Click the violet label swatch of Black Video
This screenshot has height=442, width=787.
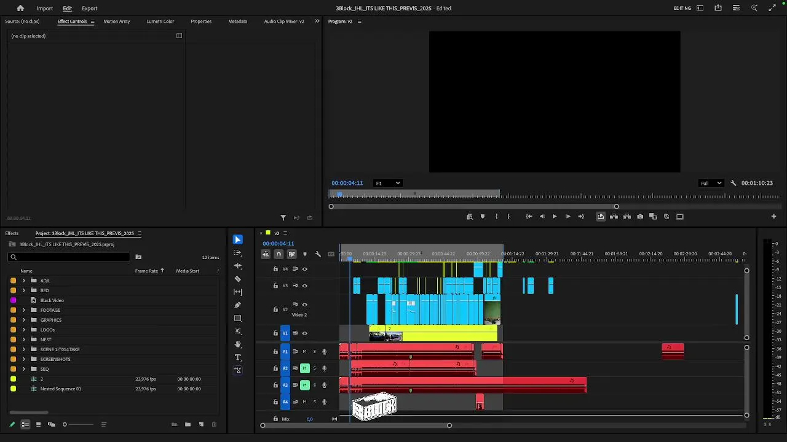pos(13,300)
